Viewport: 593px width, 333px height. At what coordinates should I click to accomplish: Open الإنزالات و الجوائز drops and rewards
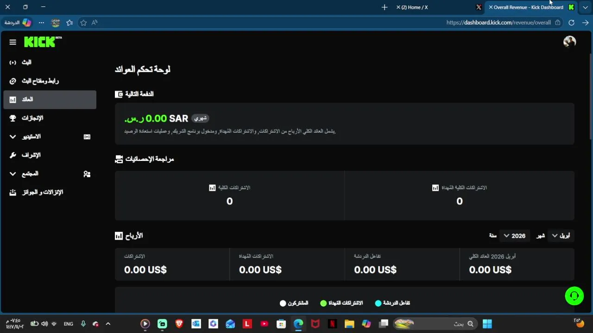tap(50, 192)
